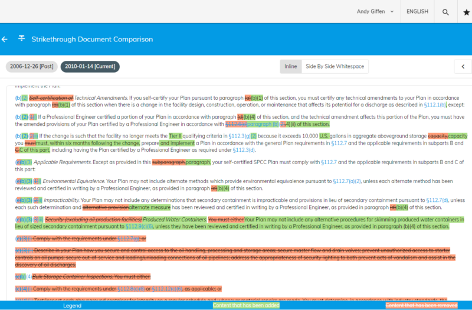Click the Legend label in footer
Viewport: 472px width, 310px height.
(x=72, y=306)
